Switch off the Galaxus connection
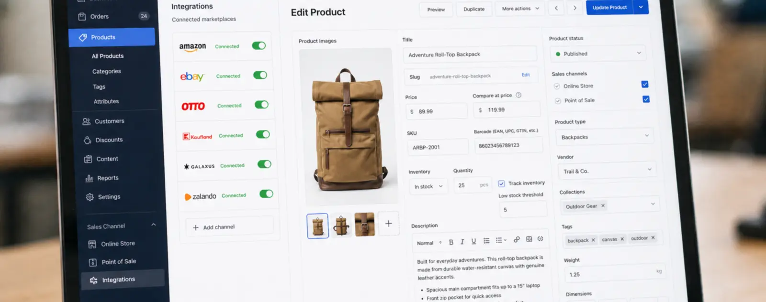The width and height of the screenshot is (766, 302). coord(264,164)
